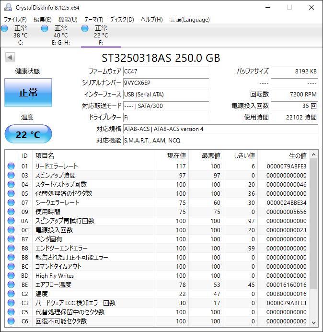This screenshot has height=332, width=323.
Task: Click the status orb for エンドツーエンドエラー
Action: coord(11,248)
